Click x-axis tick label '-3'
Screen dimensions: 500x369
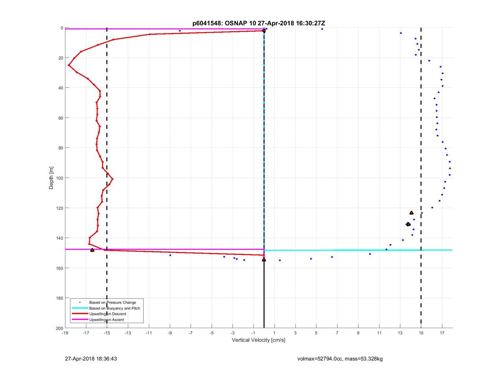click(232, 333)
